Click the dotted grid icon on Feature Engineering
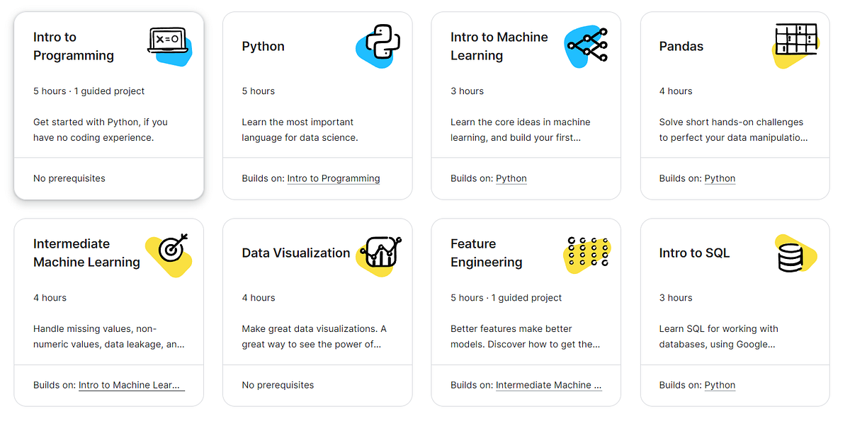850x421 pixels. point(589,251)
